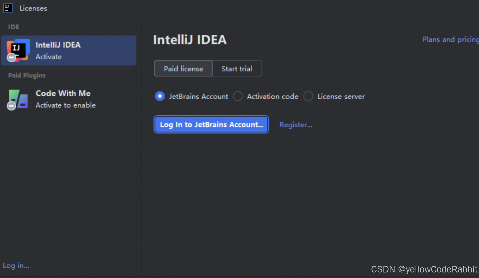The image size is (479, 278).
Task: Click the 'Paid Plugins' section label
Action: pos(27,75)
